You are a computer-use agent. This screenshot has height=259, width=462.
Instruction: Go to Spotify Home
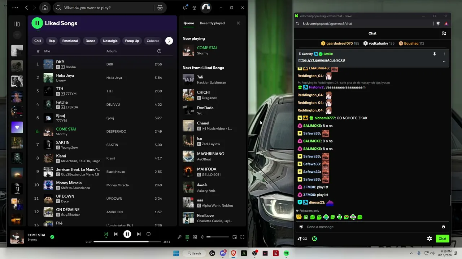point(45,8)
